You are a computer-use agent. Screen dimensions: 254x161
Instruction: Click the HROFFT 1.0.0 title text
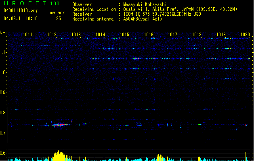tap(32, 3)
